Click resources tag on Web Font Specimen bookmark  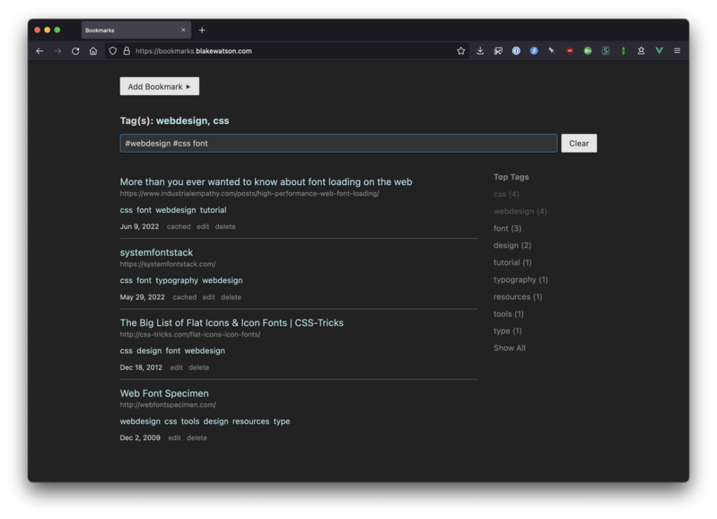251,421
